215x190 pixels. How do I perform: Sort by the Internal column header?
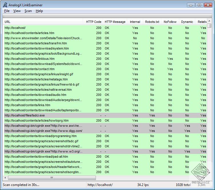point(135,22)
